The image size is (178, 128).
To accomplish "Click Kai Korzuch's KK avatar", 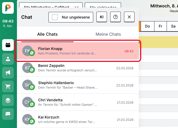I will point(28,119).
